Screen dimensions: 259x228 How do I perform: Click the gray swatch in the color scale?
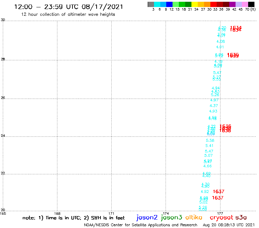pos(151,4)
